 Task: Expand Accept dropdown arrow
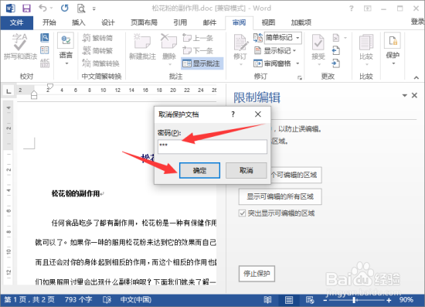click(x=319, y=64)
